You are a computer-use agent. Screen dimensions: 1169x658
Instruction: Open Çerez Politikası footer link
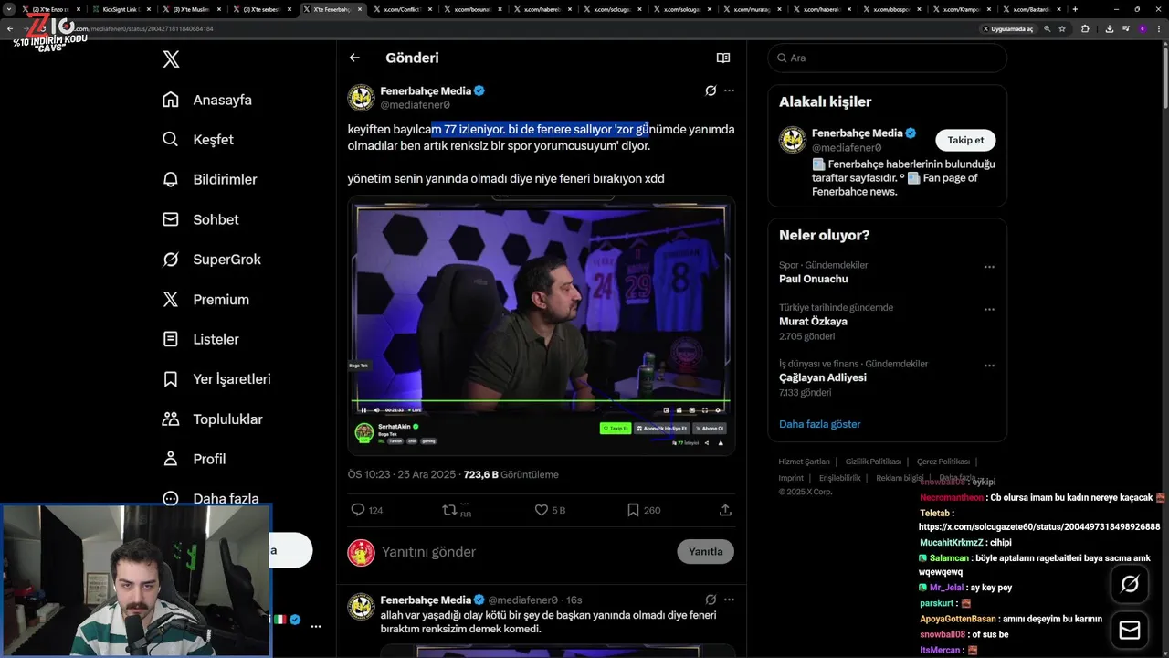[943, 462]
